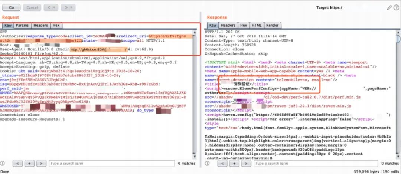Image resolution: width=401 pixels, height=174 pixels.
Task: Click response search previous match button
Action: pos(222,164)
